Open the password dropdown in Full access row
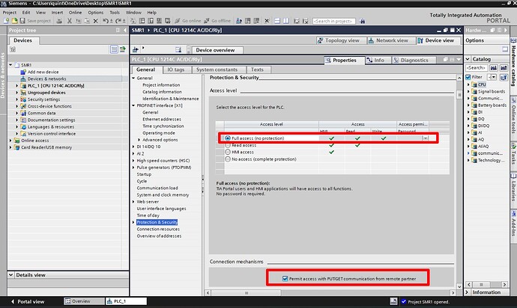This screenshot has width=517, height=308. pos(426,138)
